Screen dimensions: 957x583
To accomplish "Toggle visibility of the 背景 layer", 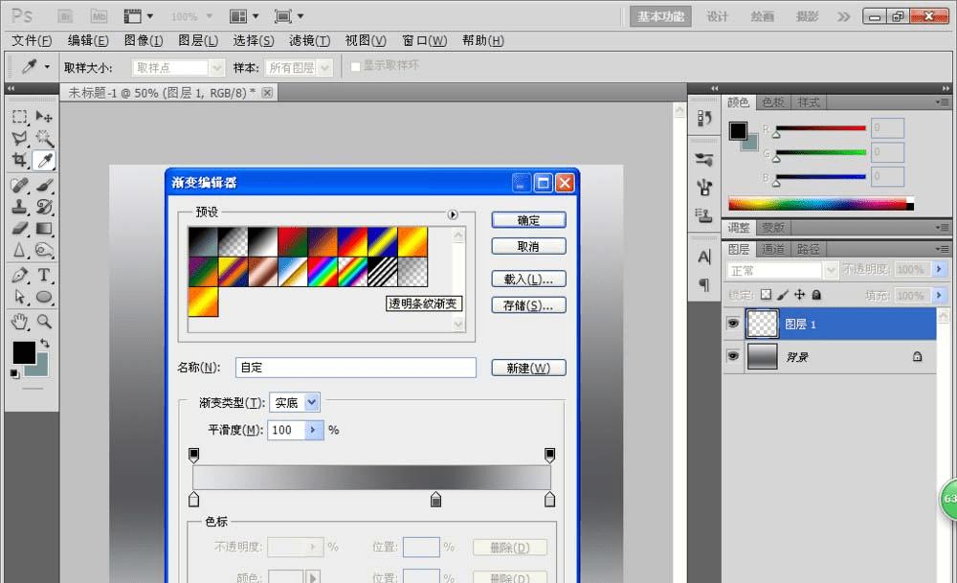I will pos(733,356).
